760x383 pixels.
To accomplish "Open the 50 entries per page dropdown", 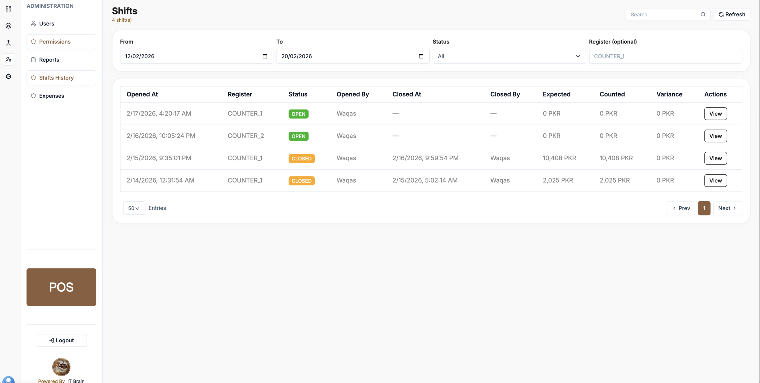I will coord(134,208).
